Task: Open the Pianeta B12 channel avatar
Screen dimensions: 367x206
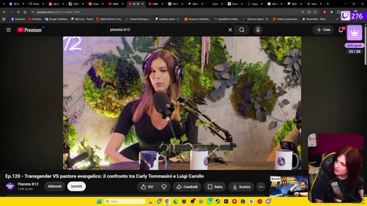Action: click(10, 186)
